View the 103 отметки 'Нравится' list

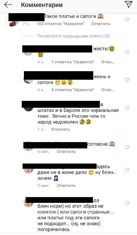61,24
